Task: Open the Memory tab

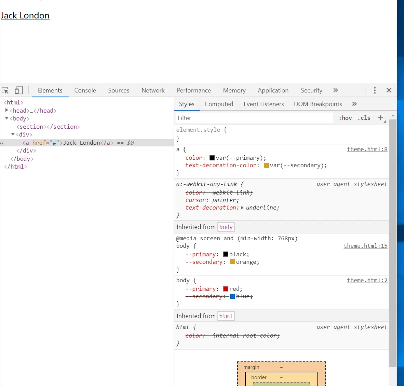Action: pos(234,90)
